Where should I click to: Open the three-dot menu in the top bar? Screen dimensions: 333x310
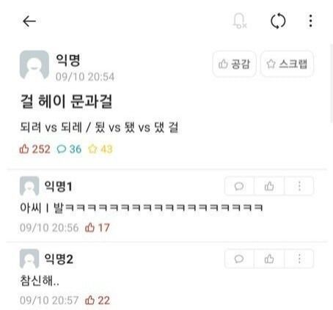pos(310,21)
